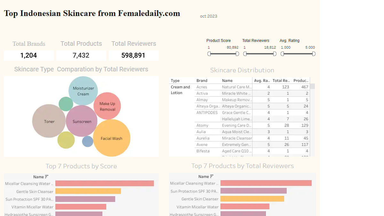Viewport: 384px width, 216px height.
Task: Click the Grace Gentle C.. product name
Action: (x=237, y=113)
